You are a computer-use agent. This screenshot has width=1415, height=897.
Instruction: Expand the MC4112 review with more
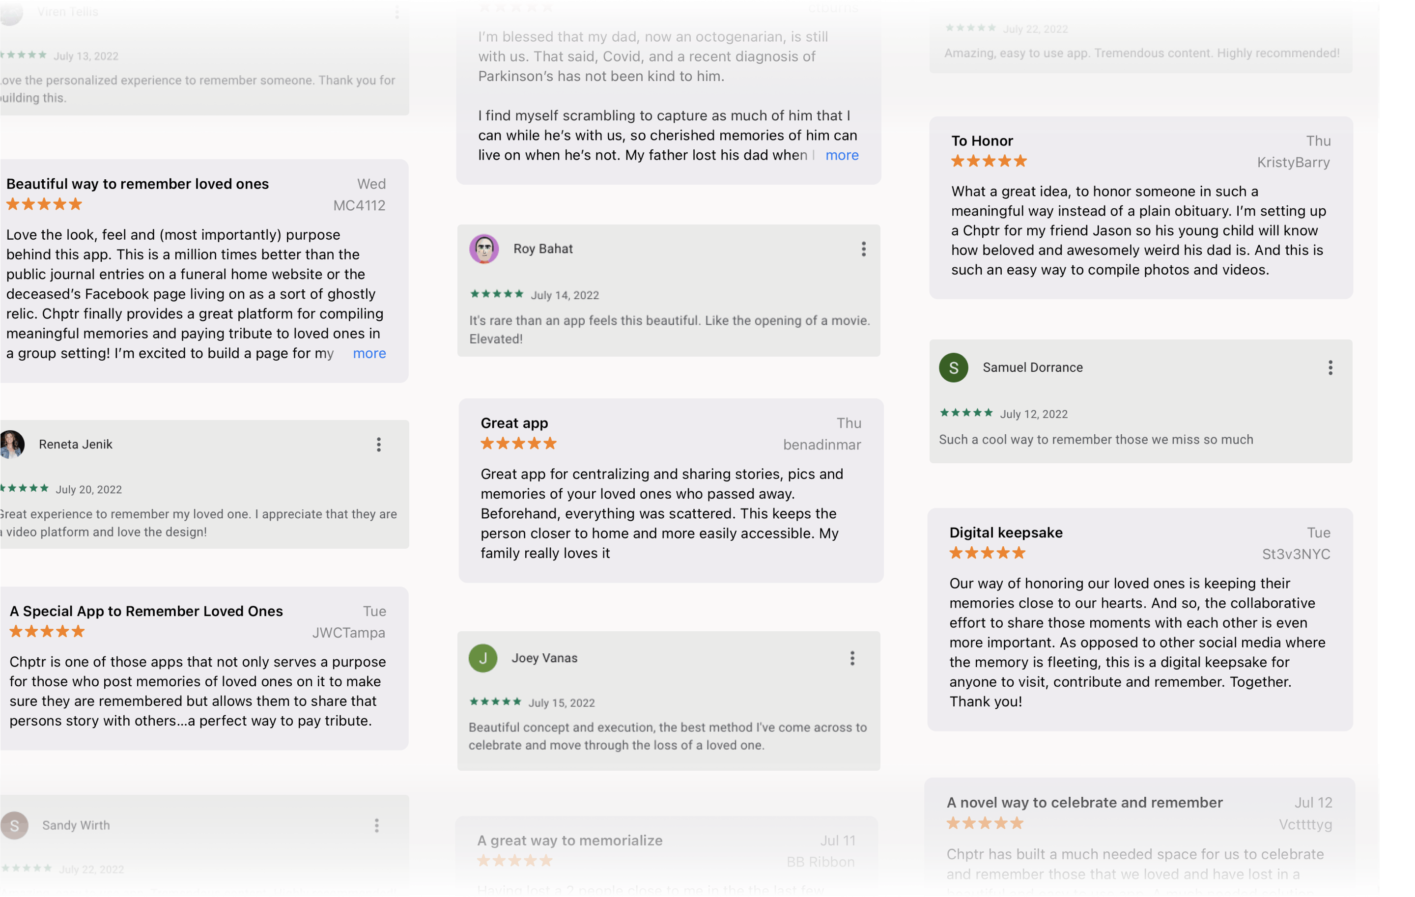point(369,353)
